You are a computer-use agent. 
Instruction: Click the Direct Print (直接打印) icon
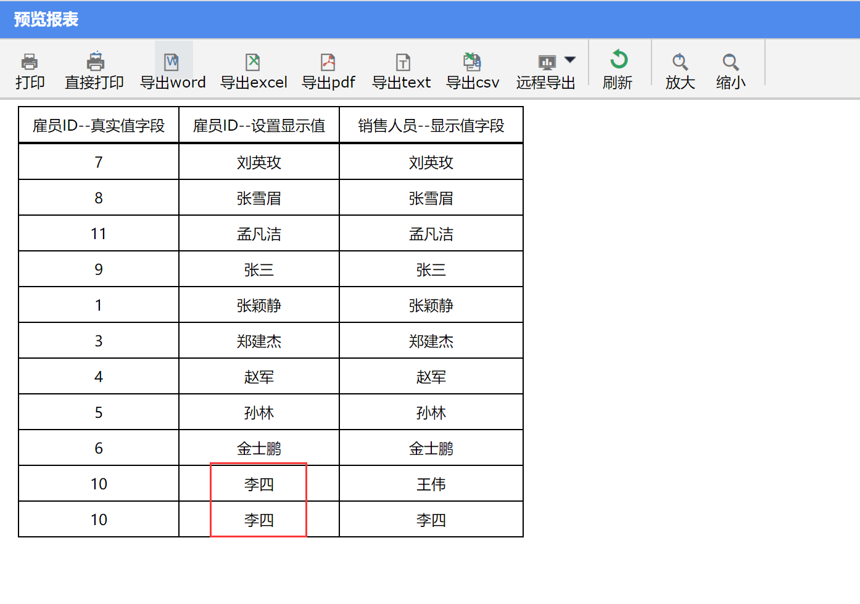[95, 62]
